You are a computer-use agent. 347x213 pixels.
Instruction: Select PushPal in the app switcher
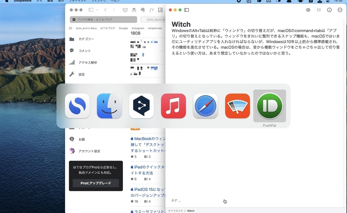click(x=270, y=106)
